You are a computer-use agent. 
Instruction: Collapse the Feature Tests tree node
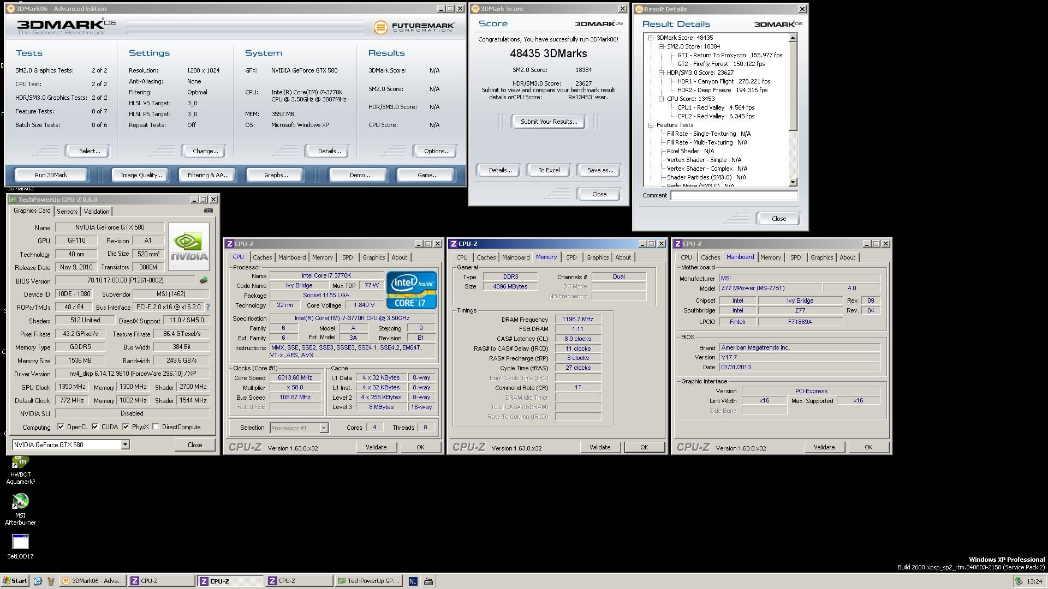(x=651, y=125)
